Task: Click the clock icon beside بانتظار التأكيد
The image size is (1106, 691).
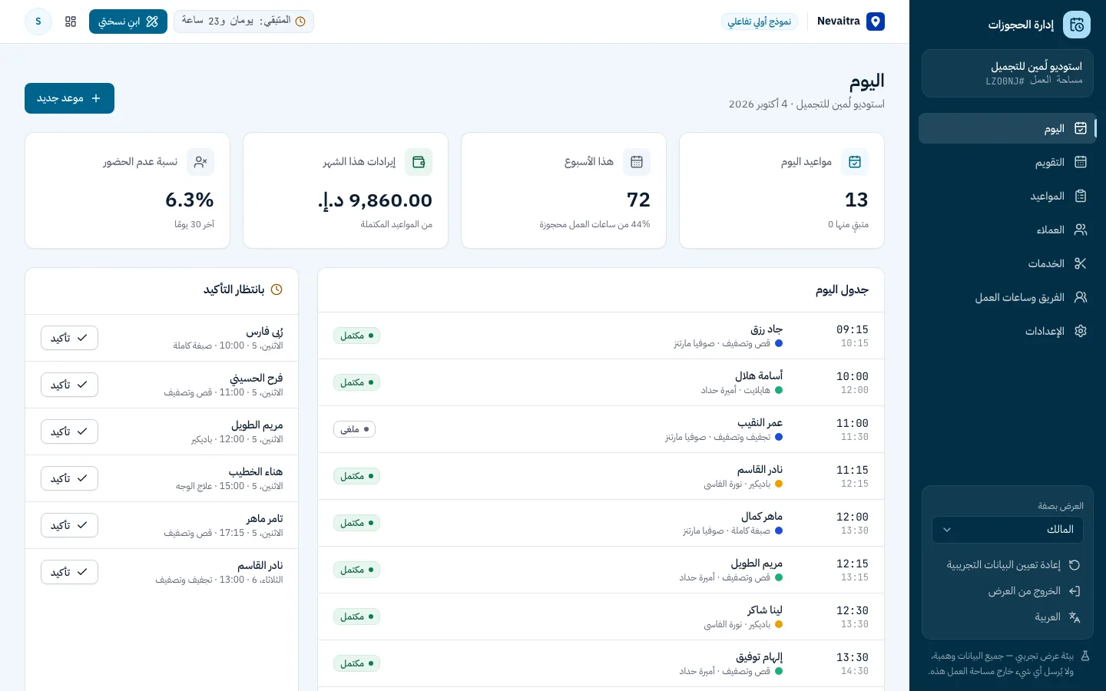Action: tap(276, 289)
